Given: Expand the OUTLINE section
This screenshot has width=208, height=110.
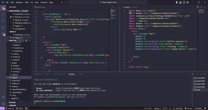Looking at the screenshot, I should tap(12, 102).
